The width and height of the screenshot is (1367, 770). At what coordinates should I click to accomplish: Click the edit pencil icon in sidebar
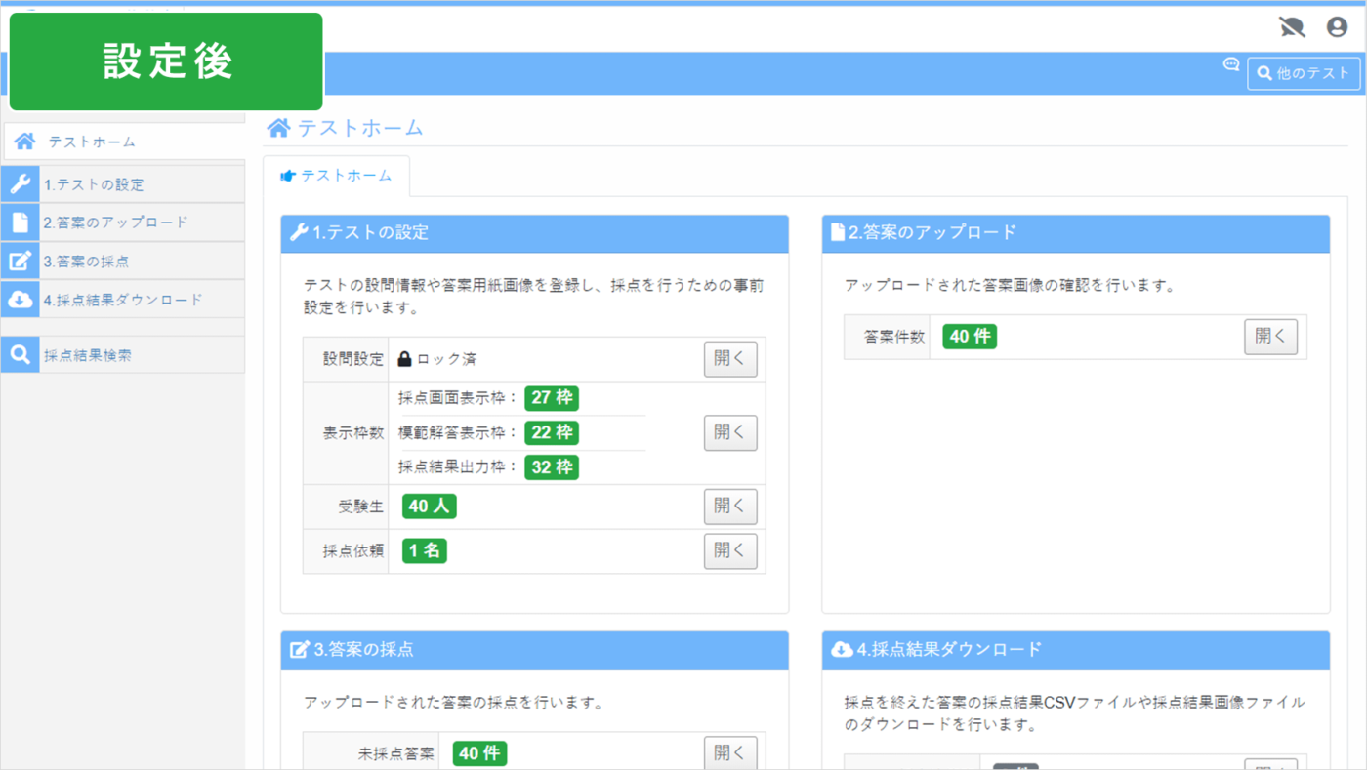click(20, 262)
